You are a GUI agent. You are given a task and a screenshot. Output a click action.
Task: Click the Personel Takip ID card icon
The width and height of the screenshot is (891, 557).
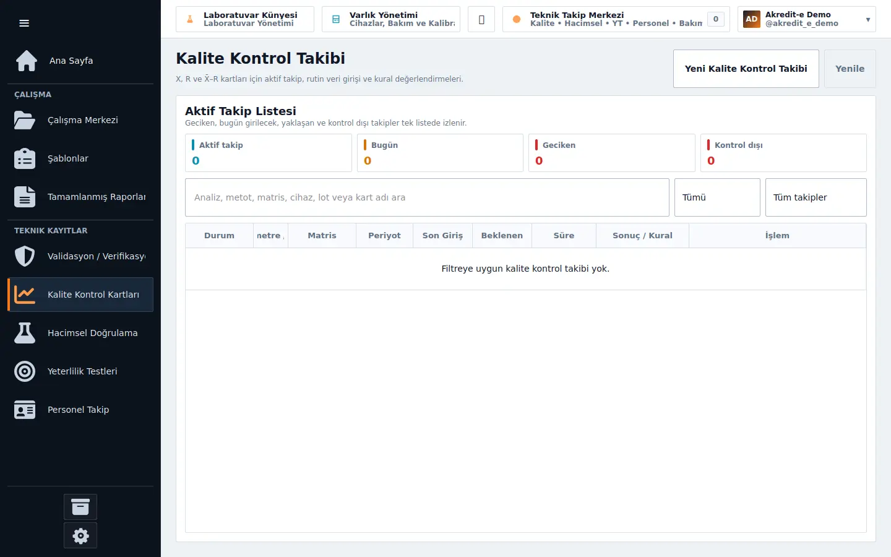coord(25,410)
